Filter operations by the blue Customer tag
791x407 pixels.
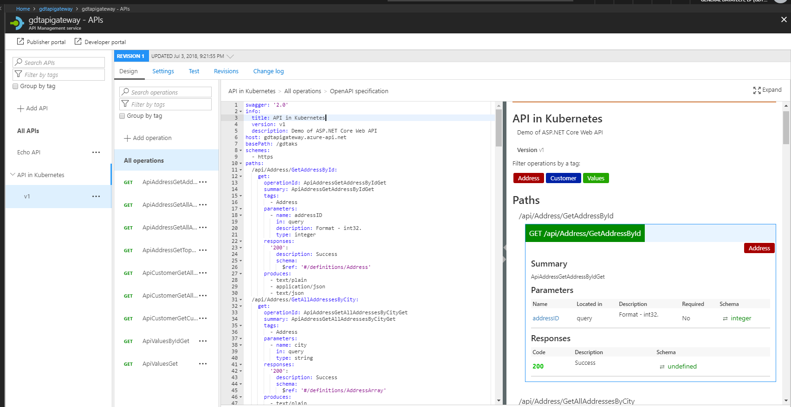click(563, 178)
